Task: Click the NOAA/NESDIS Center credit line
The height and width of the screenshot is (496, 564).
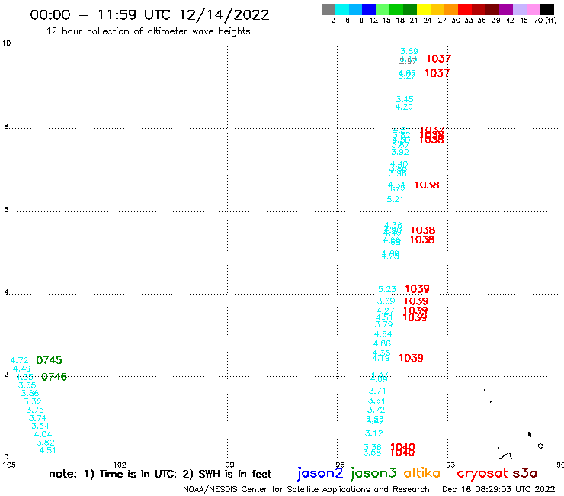Action: point(306,489)
